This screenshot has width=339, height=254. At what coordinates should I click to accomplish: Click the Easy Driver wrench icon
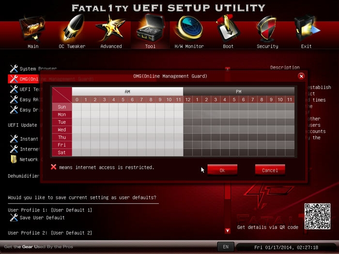pyautogui.click(x=14, y=110)
